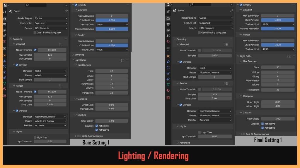This screenshot has width=300, height=168.
Task: Open Particles properties tab in Basic Setting panel
Action: tap(5, 66)
